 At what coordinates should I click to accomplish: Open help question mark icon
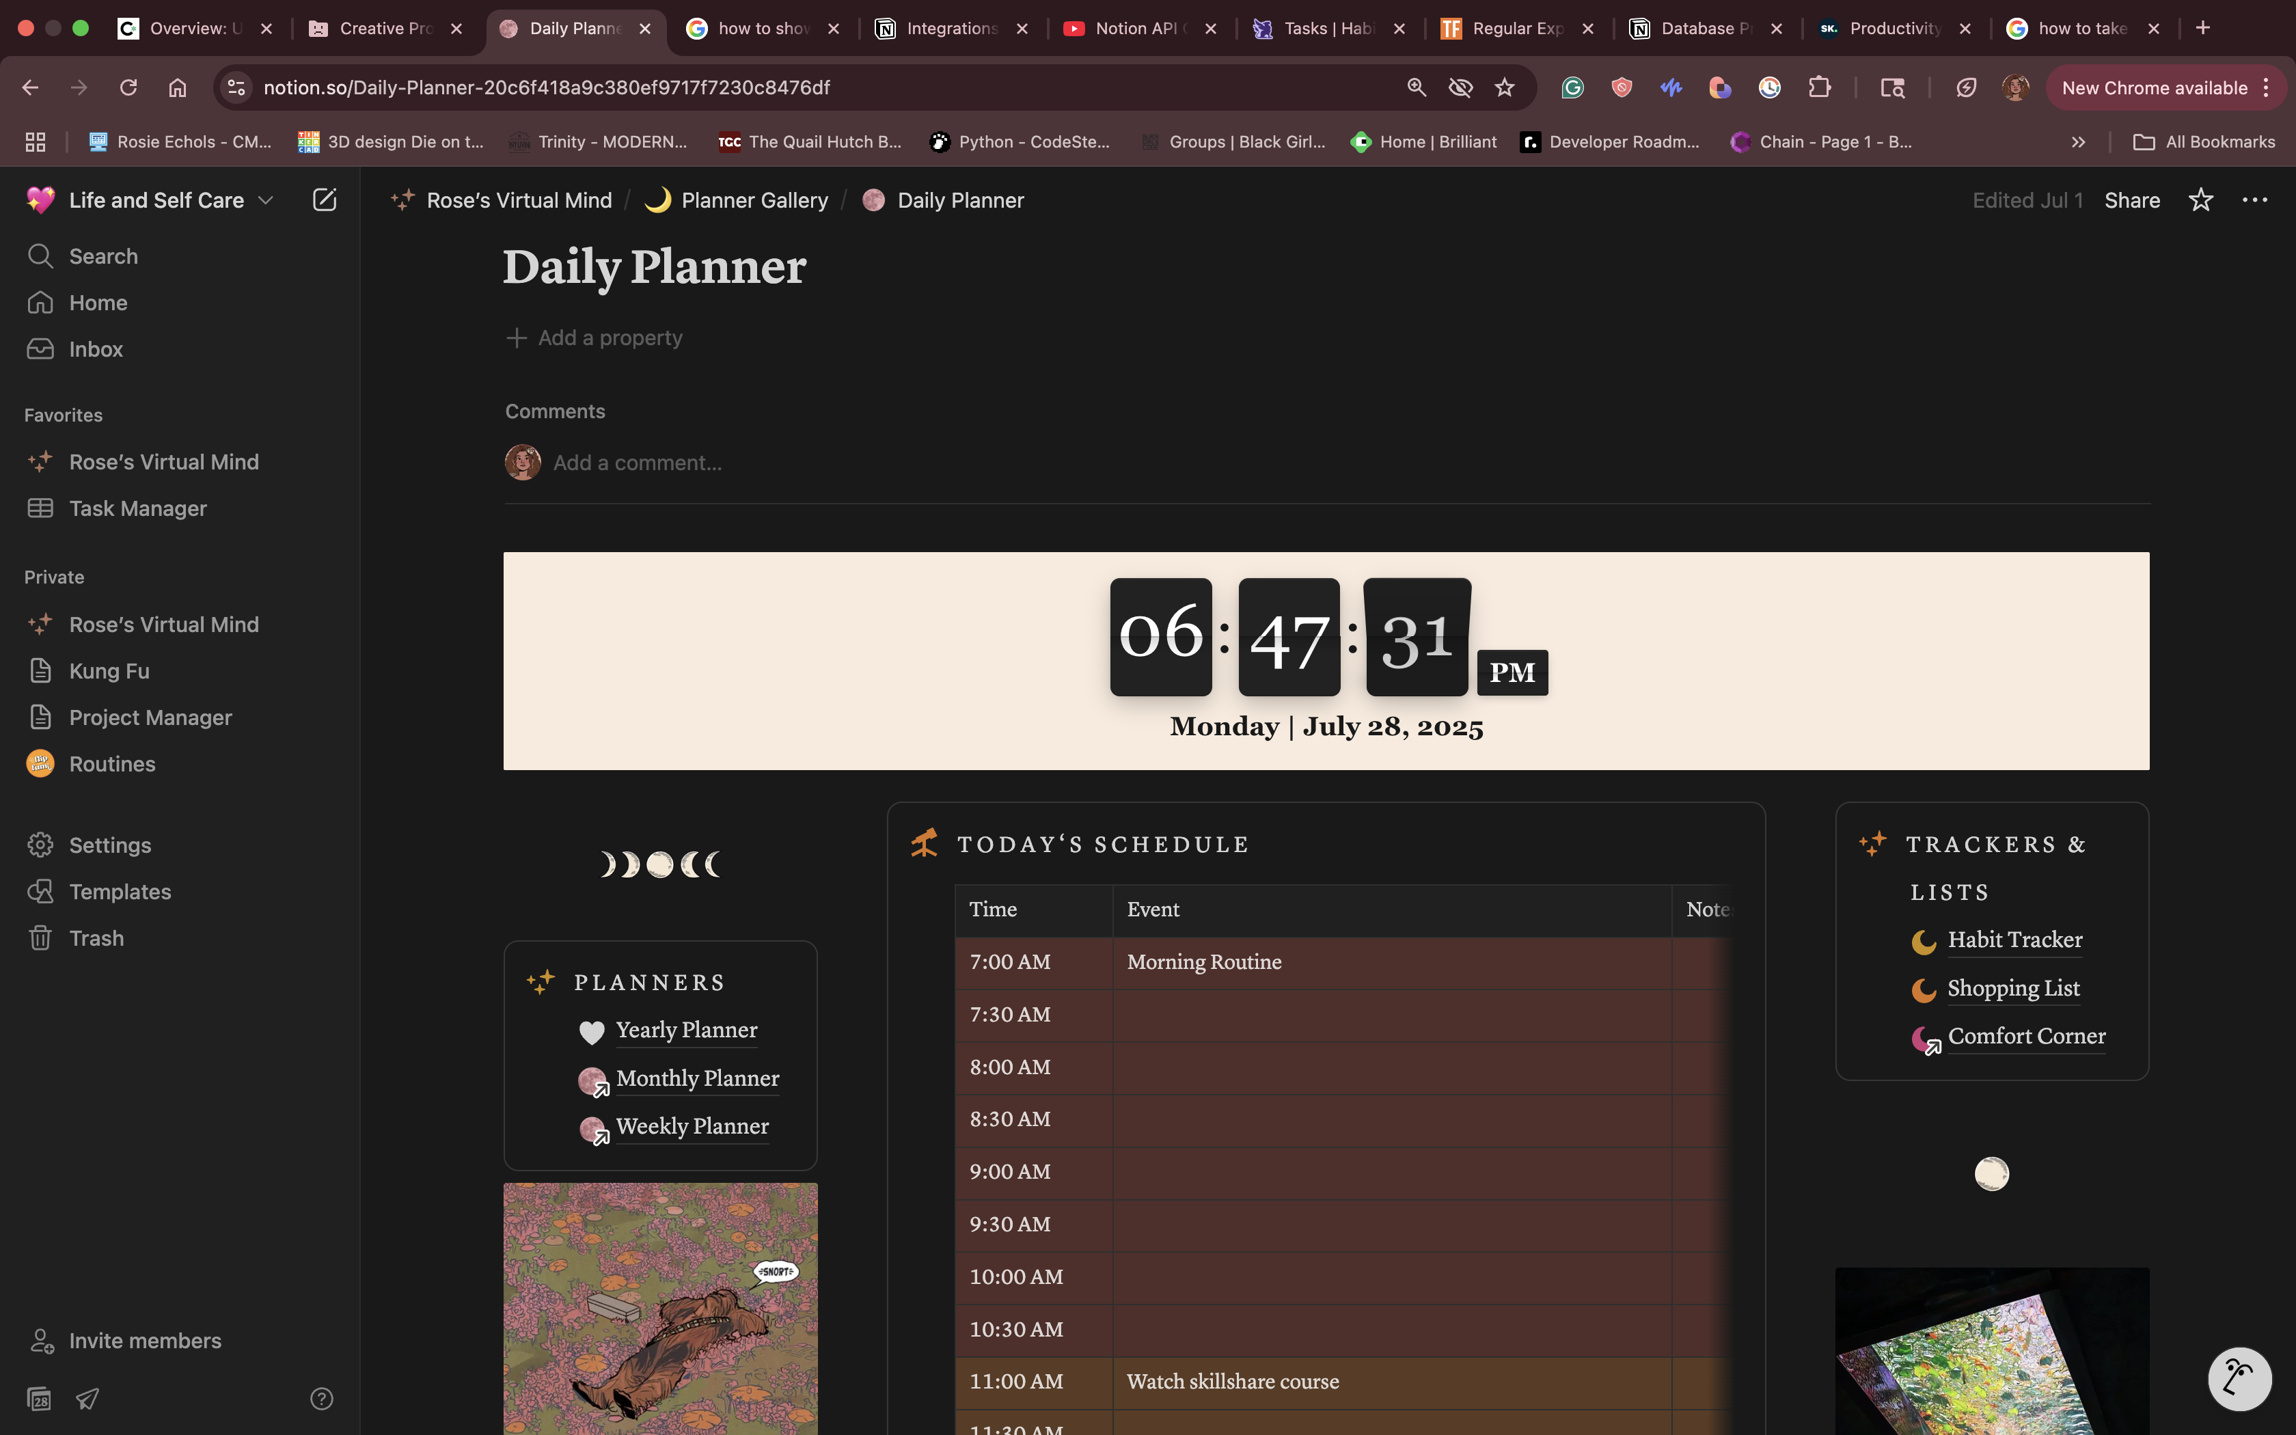[322, 1399]
